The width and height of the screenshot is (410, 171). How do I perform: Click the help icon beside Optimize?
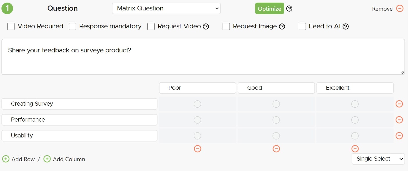pos(289,9)
